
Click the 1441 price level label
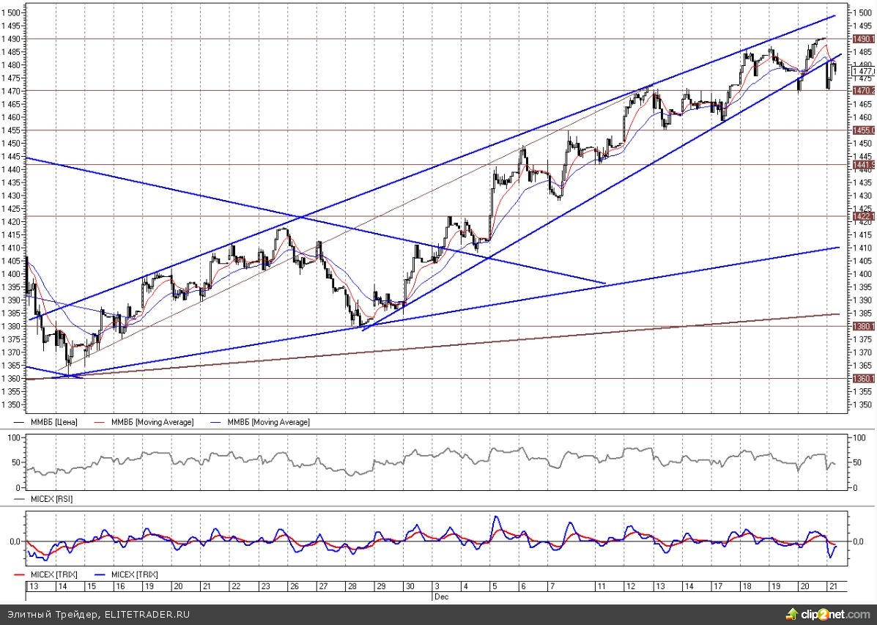(x=862, y=166)
